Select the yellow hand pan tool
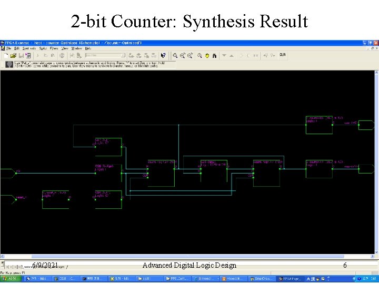Viewport: 379px width, 284px height. click(207, 56)
